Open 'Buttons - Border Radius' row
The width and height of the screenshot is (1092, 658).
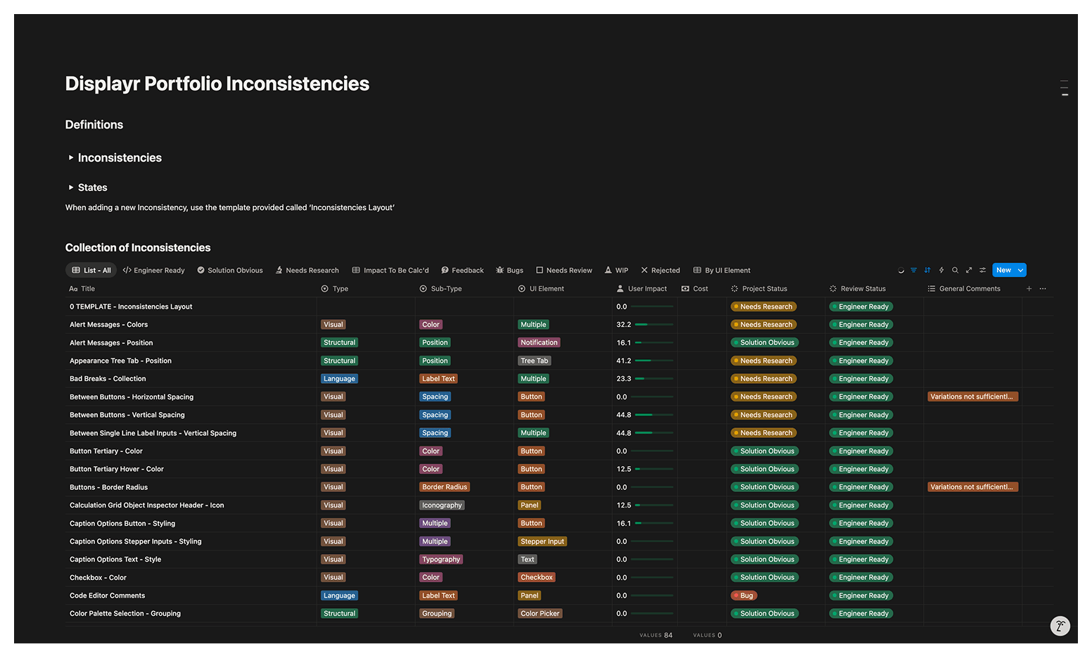click(x=108, y=487)
